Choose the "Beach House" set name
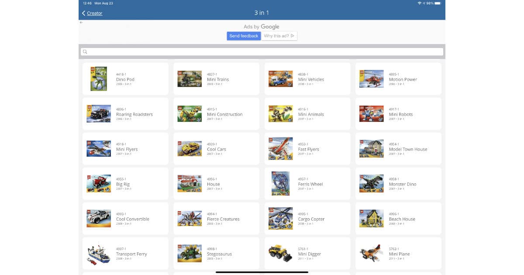 [x=402, y=219]
